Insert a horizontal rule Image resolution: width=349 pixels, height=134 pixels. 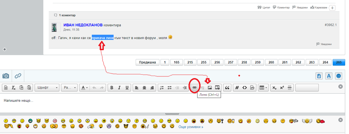(x=290, y=88)
